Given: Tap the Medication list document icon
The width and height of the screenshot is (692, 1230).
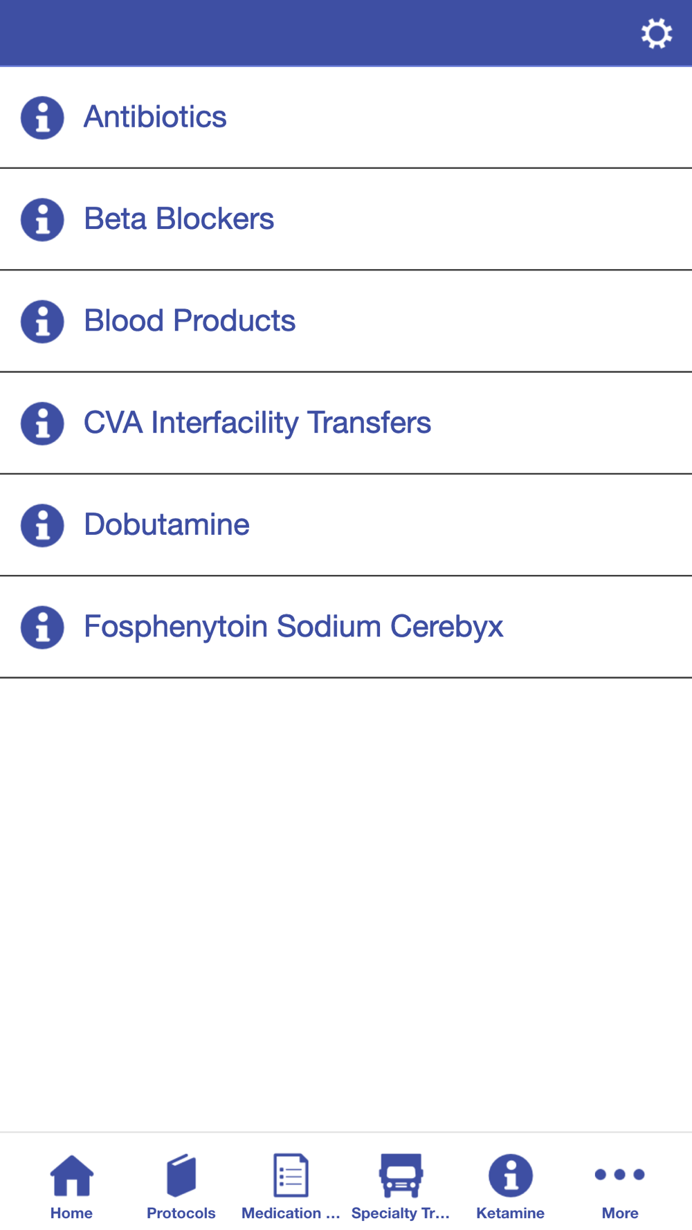Looking at the screenshot, I should tap(291, 1175).
